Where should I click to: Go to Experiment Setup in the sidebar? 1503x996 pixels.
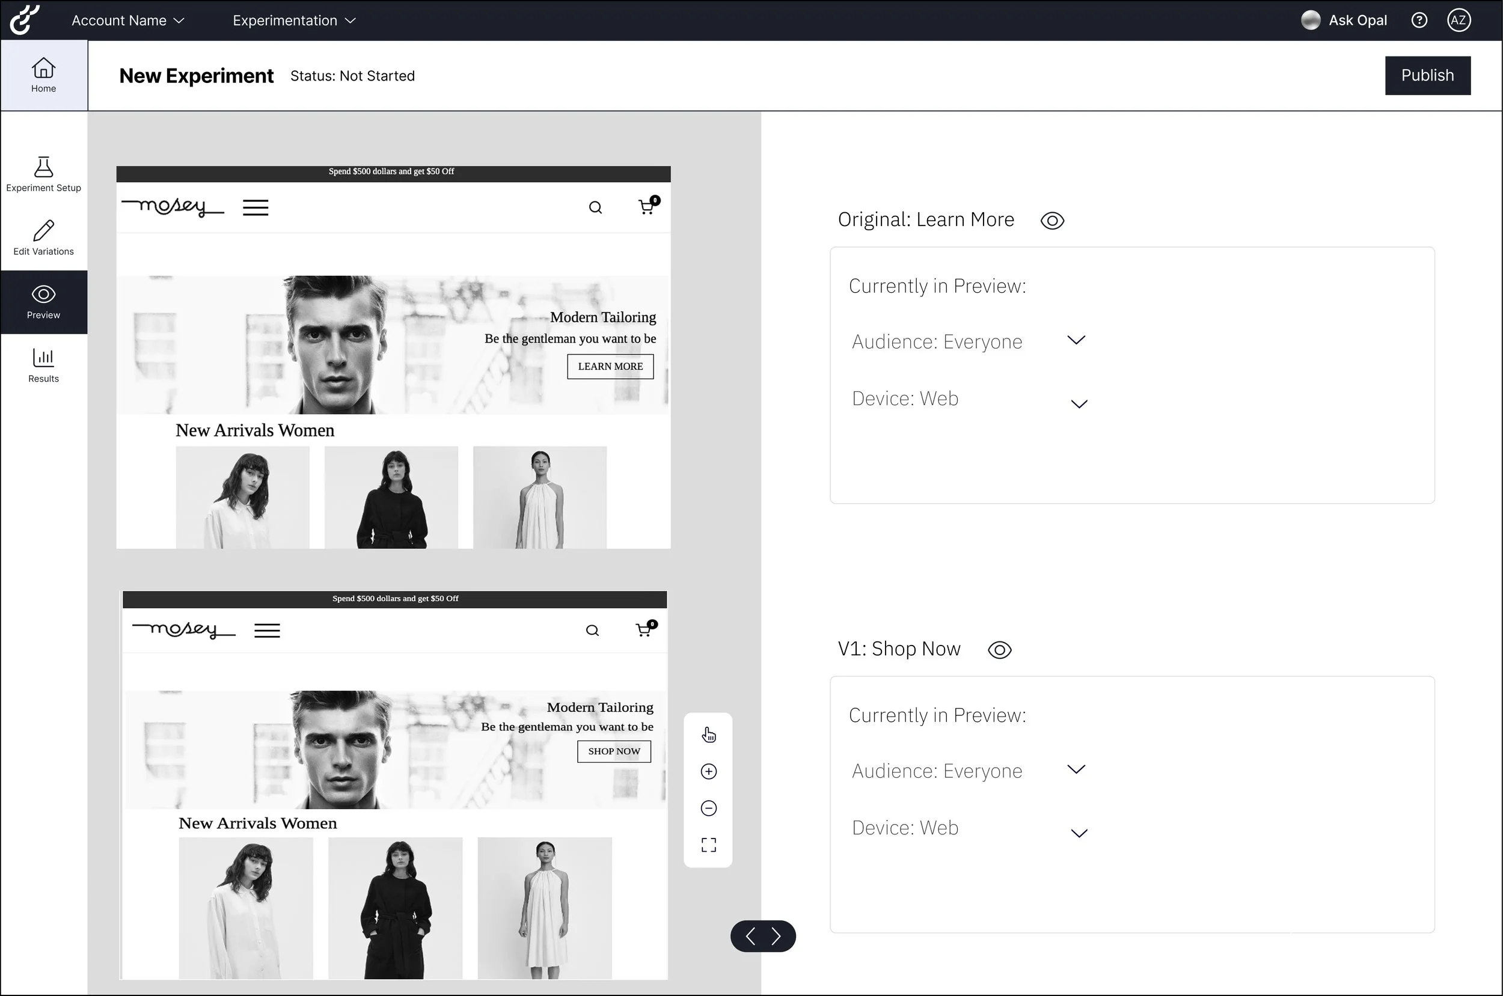tap(43, 174)
